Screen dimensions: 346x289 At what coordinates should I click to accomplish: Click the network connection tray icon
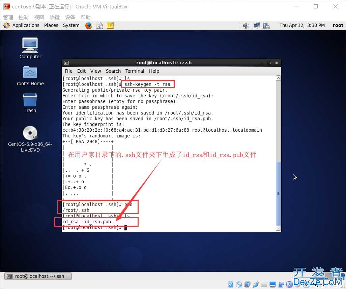tap(256, 25)
